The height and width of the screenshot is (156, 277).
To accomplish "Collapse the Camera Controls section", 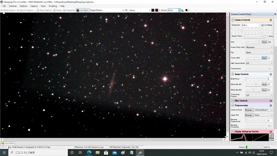I will pyautogui.click(x=233, y=20).
